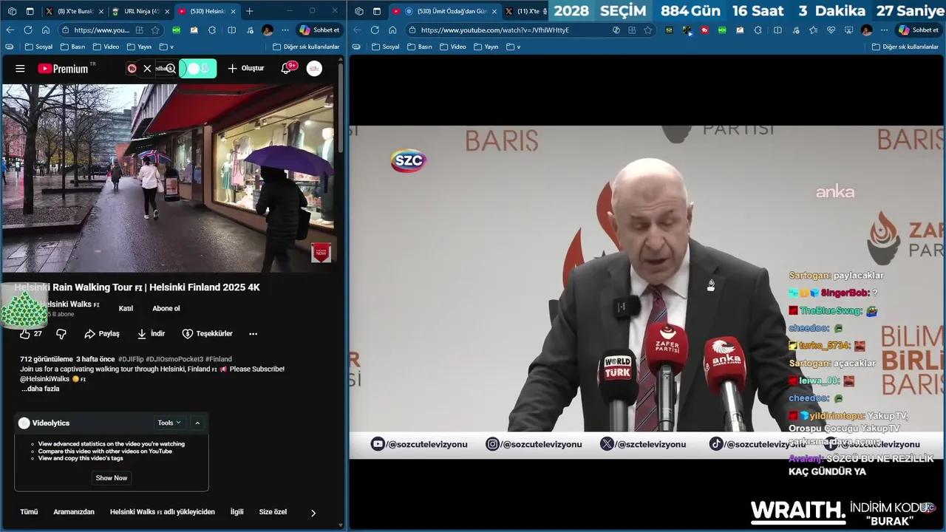The image size is (946, 532).
Task: Open the Sosyal bookmarks folder in left browser
Action: pos(38,47)
